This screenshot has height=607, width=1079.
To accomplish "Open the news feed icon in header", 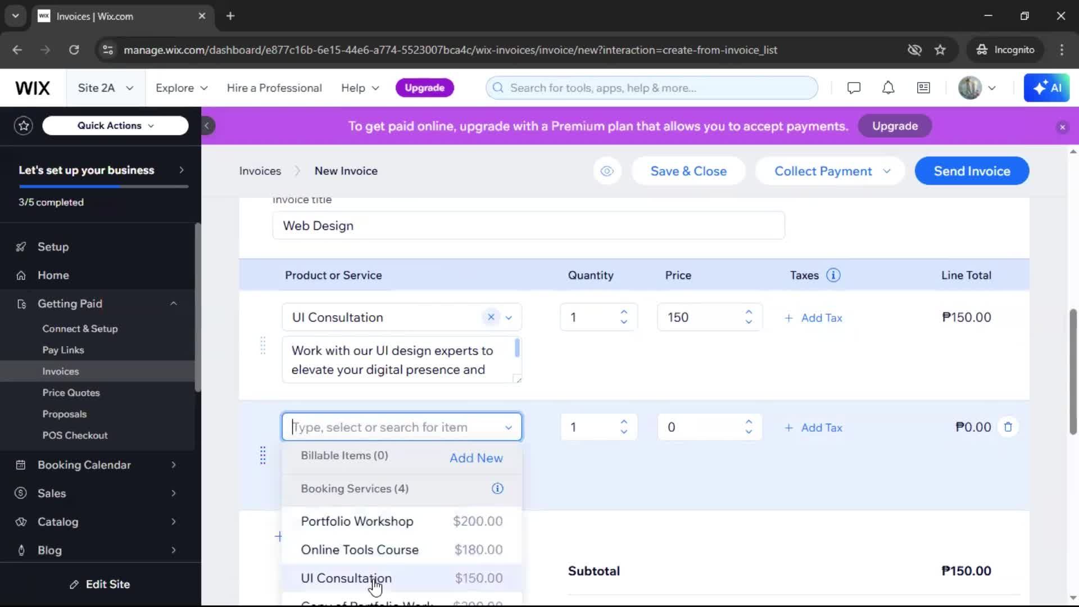I will coord(923,88).
